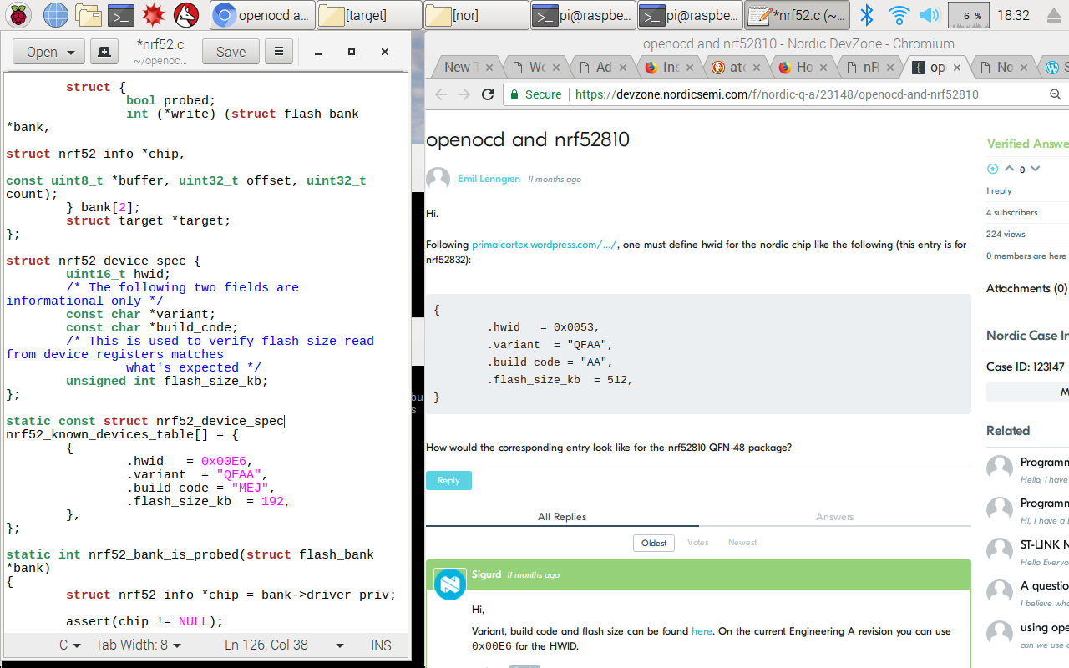Open the Wolfram wolf icon launcher
1069x668 pixels.
click(185, 15)
